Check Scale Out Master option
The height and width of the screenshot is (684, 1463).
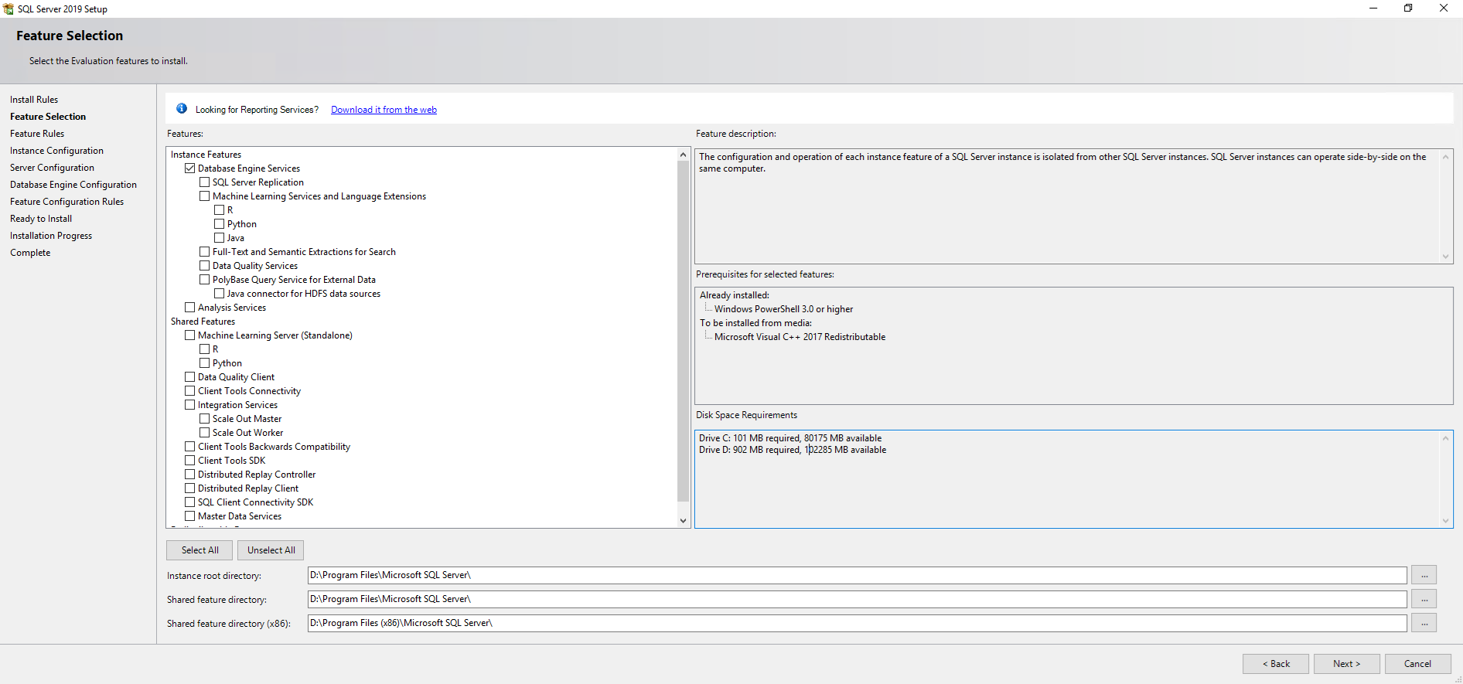tap(204, 418)
